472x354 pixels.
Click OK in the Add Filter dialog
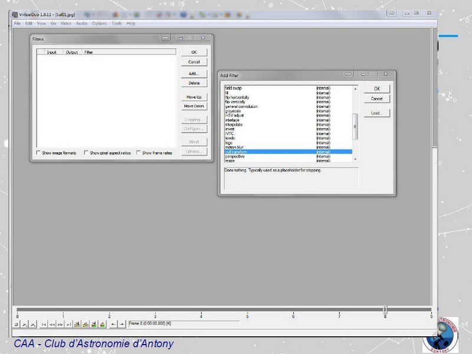click(376, 88)
